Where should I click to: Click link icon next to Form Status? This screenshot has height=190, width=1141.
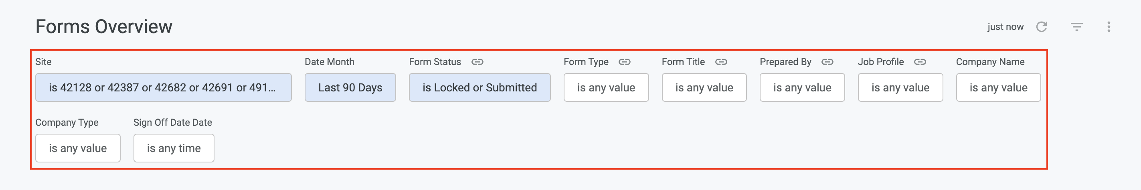(x=477, y=62)
